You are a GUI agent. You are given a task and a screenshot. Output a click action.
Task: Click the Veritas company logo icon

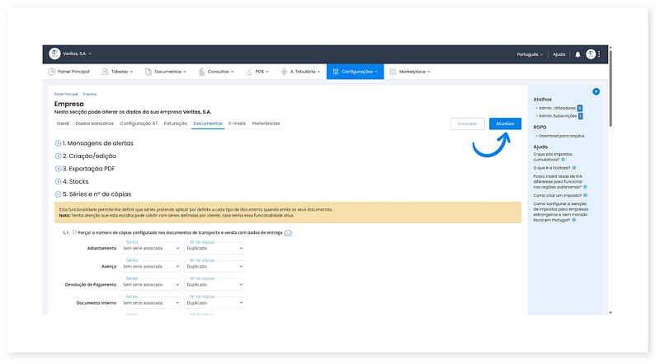click(x=54, y=54)
